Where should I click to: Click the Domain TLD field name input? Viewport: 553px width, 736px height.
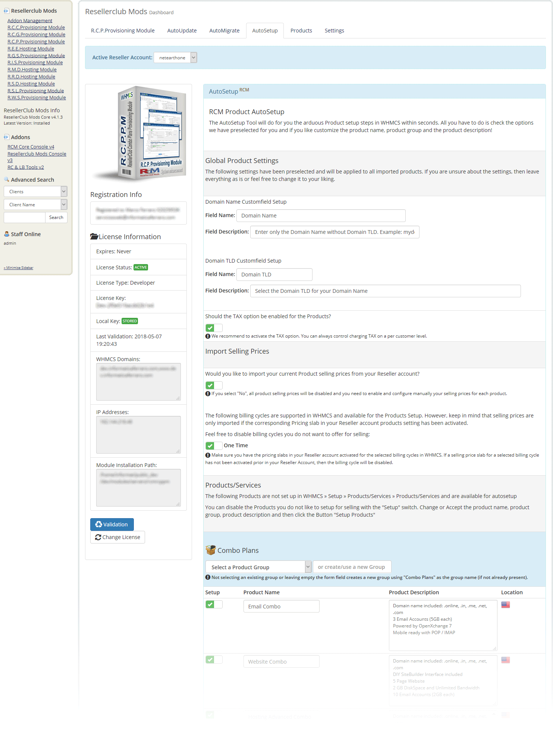(x=274, y=275)
